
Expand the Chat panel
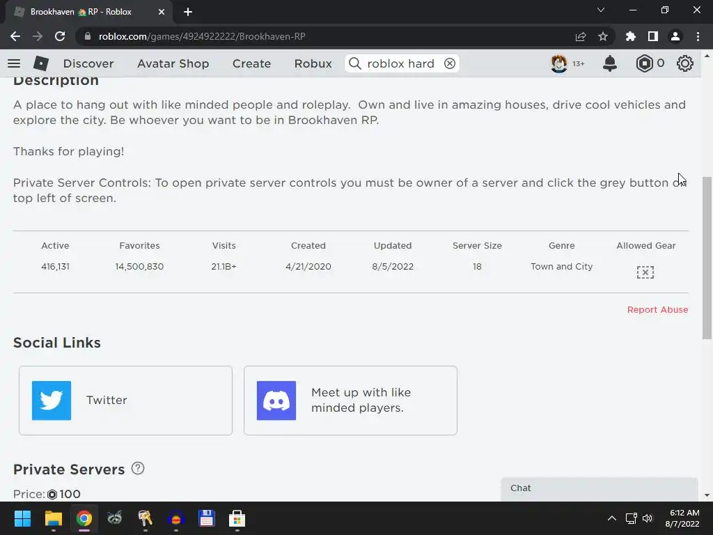point(600,488)
